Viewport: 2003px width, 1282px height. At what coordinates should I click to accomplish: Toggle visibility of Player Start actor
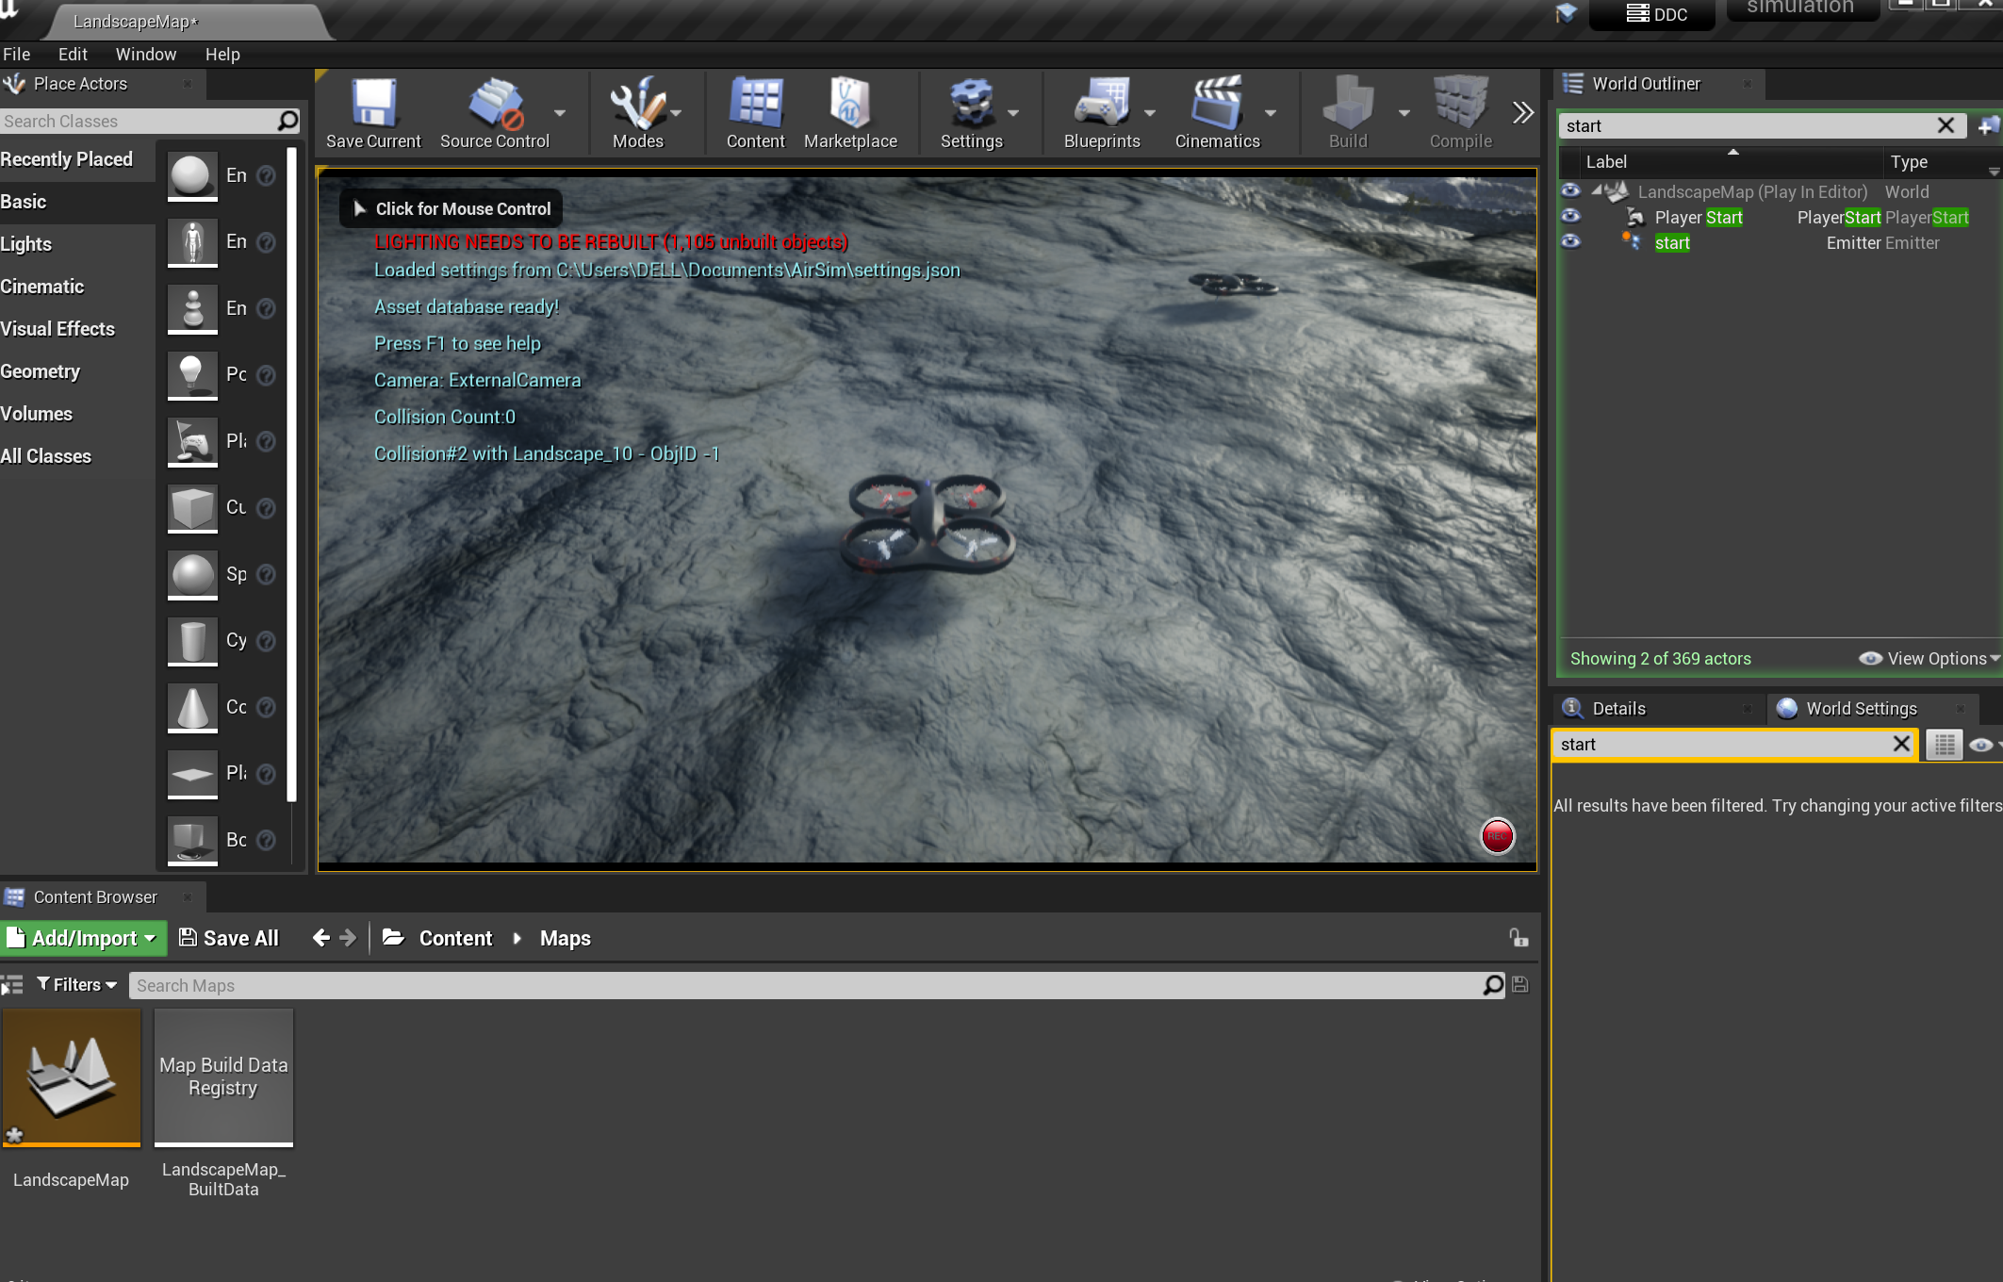[1570, 217]
